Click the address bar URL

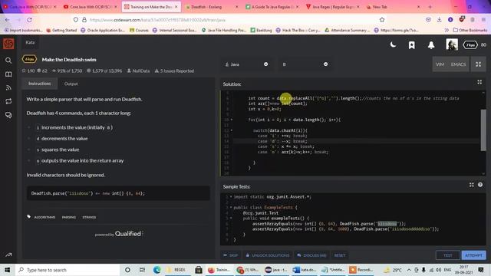tap(157, 20)
